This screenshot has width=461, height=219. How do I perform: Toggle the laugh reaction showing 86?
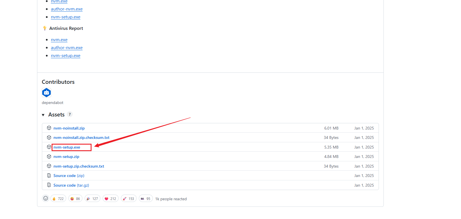click(75, 199)
